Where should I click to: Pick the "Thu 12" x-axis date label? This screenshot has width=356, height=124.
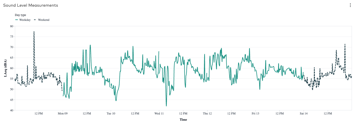[207, 113]
